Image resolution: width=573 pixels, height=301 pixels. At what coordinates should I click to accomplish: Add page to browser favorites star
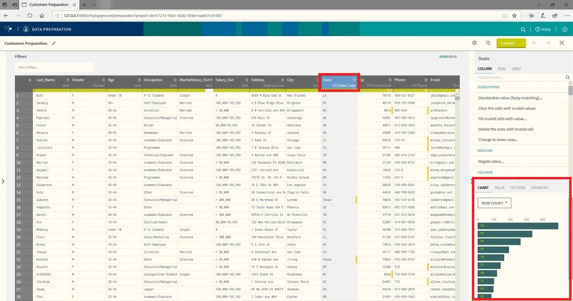(515, 16)
